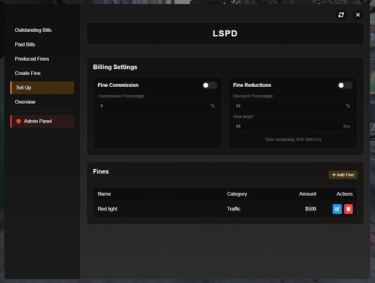This screenshot has height=283, width=375.
Task: Click the $500 amount value
Action: 310,209
